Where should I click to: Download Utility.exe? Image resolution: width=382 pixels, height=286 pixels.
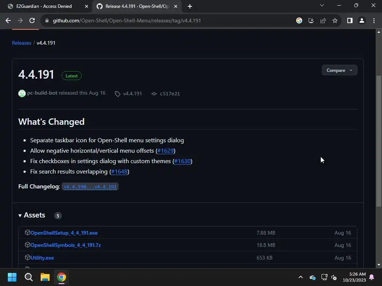pyautogui.click(x=42, y=258)
